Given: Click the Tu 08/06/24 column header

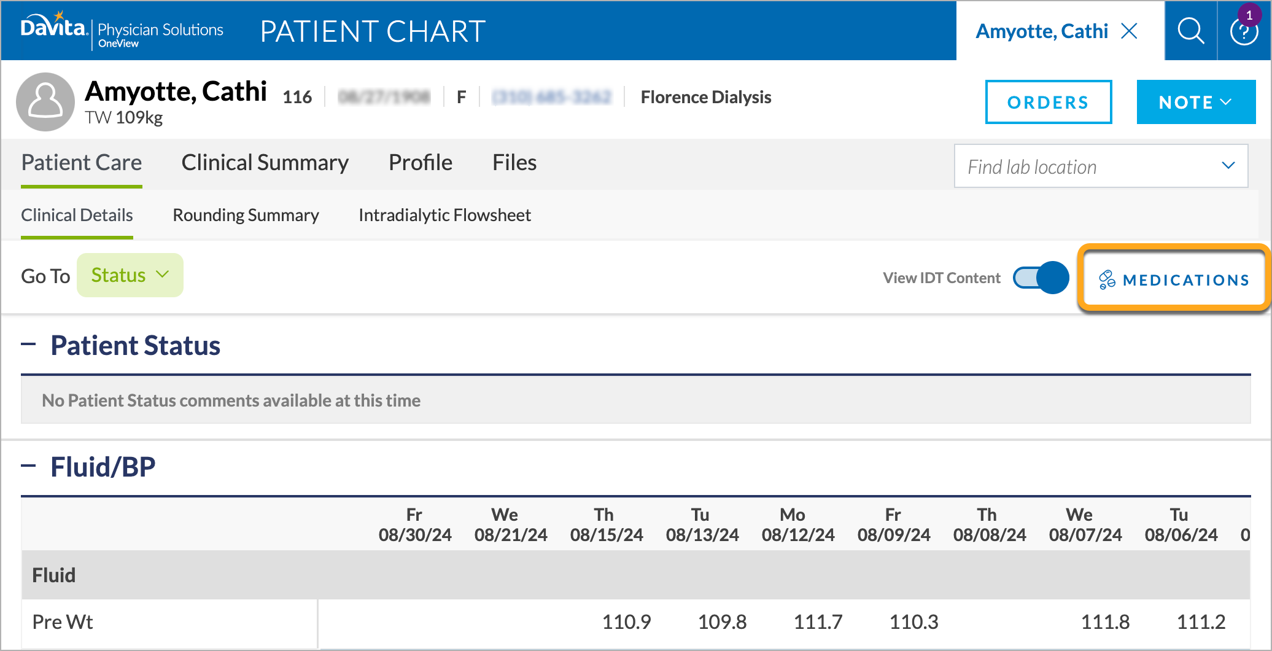Looking at the screenshot, I should coord(1181,524).
